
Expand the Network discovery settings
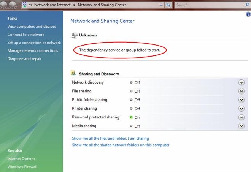pos(241,82)
